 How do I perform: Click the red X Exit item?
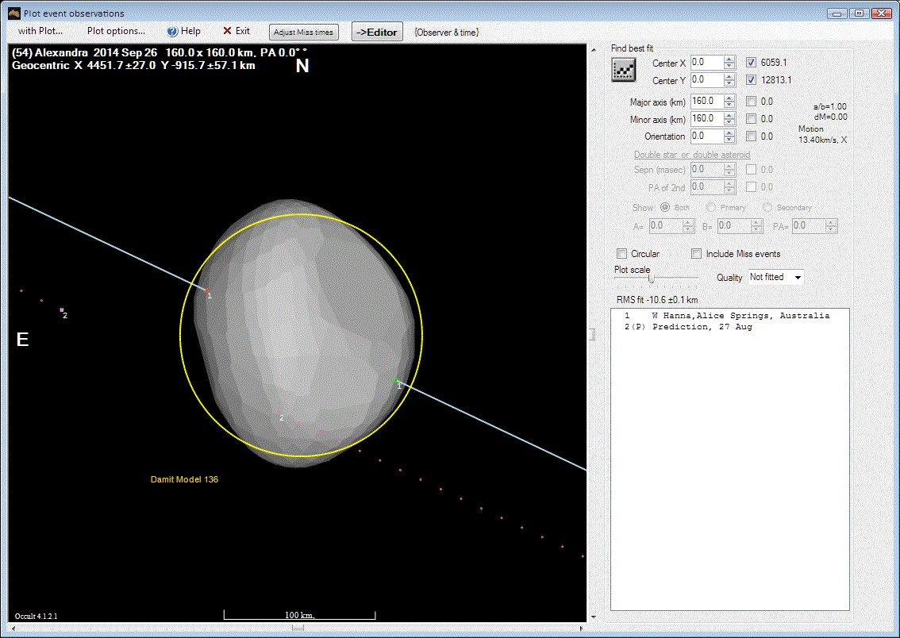point(237,31)
